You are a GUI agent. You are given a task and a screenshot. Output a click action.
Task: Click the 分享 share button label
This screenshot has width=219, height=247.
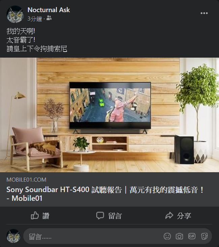coord(184,216)
